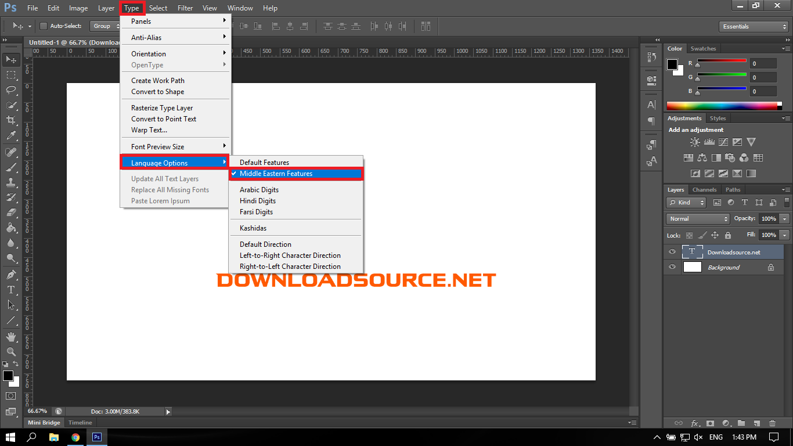Select the Brush tool
Screen dimensions: 793x446
tap(11, 167)
